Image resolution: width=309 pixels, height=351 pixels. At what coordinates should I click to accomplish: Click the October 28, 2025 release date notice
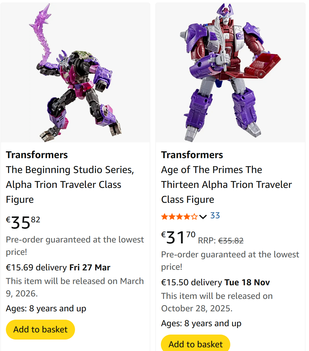[217, 302]
